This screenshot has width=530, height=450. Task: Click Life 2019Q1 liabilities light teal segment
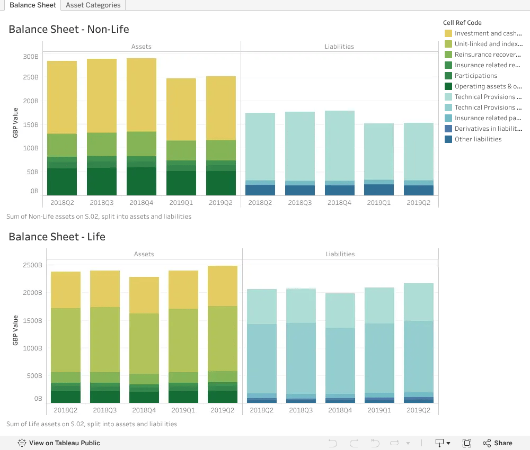click(379, 305)
